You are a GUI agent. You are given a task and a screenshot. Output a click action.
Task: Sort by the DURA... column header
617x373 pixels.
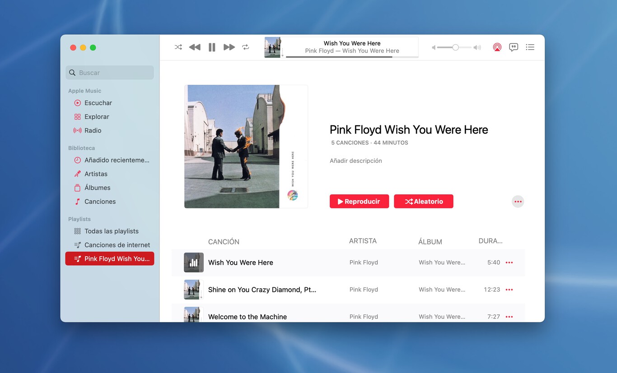(x=491, y=241)
